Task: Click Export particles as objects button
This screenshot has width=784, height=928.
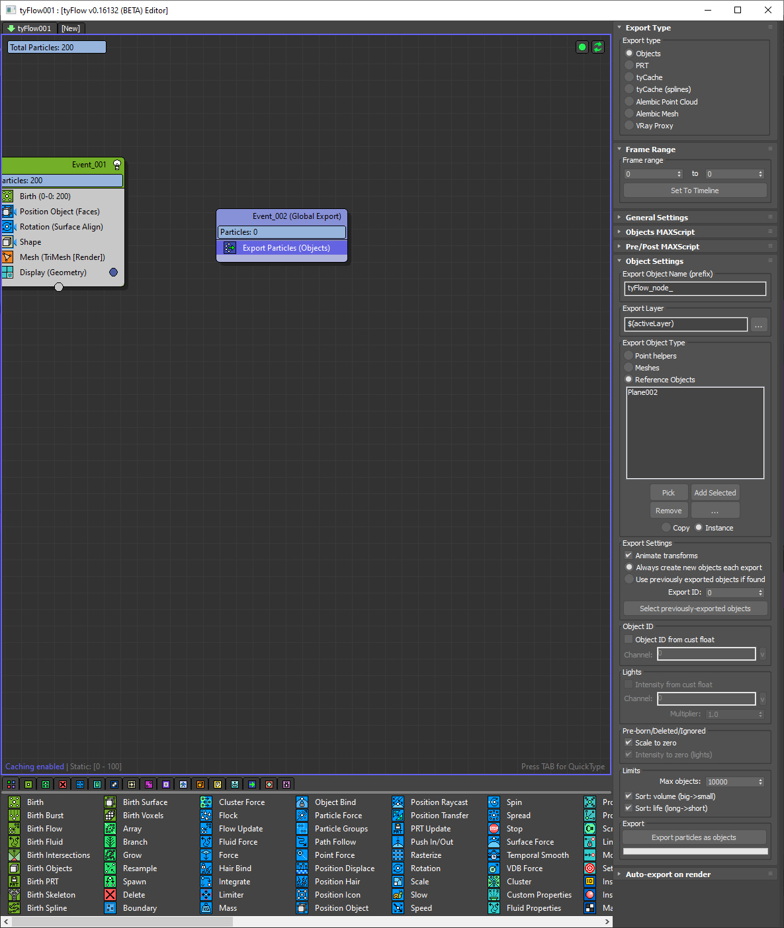Action: (x=694, y=837)
